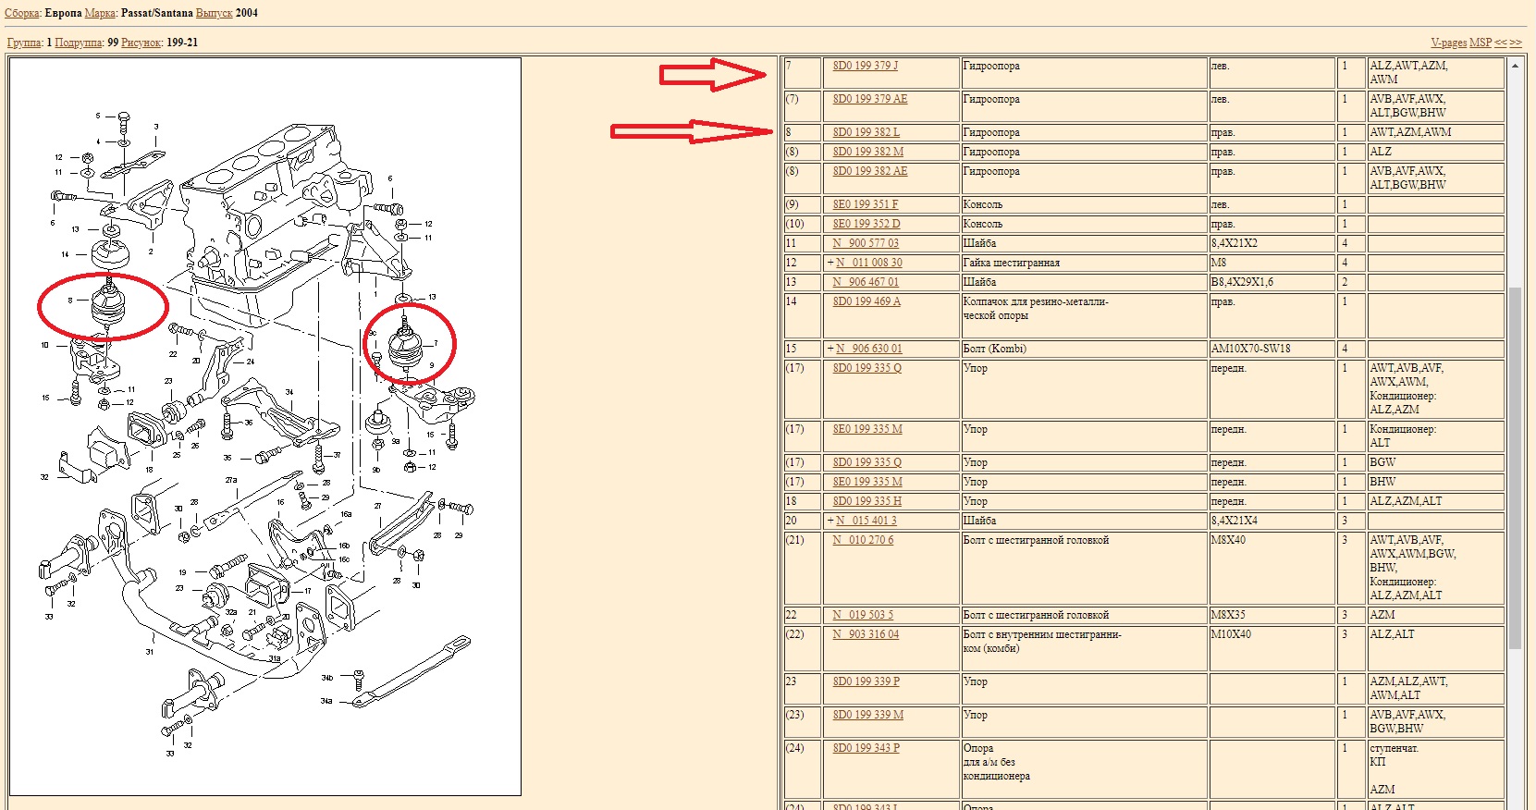The width and height of the screenshot is (1536, 810).
Task: Go to the Группа navigation link
Action: [24, 43]
